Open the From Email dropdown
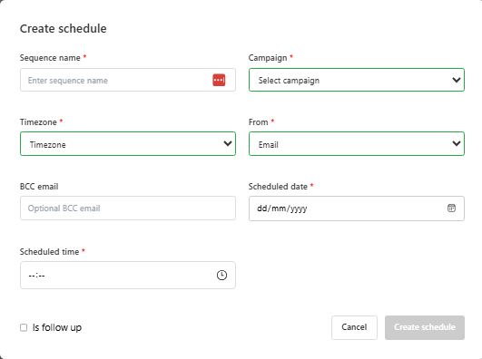 point(357,144)
